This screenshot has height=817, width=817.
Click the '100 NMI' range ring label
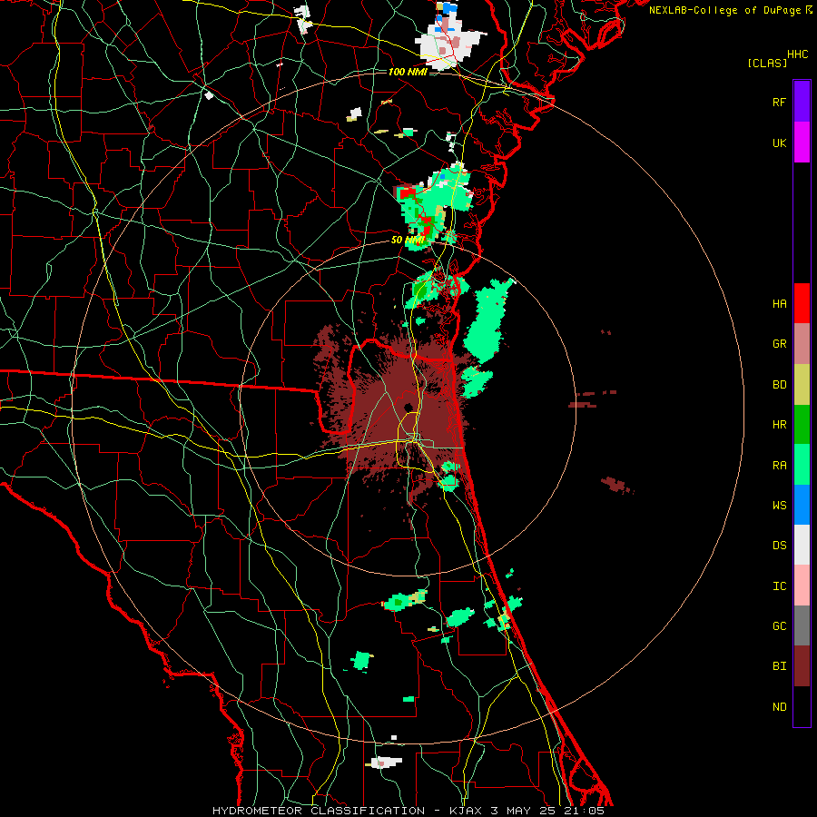point(408,72)
